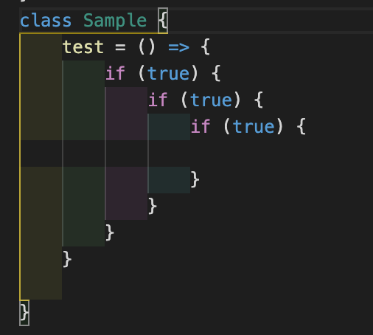Click closing brace beside the purple indent block
Viewport: 373px width, 335px height.
point(153,206)
